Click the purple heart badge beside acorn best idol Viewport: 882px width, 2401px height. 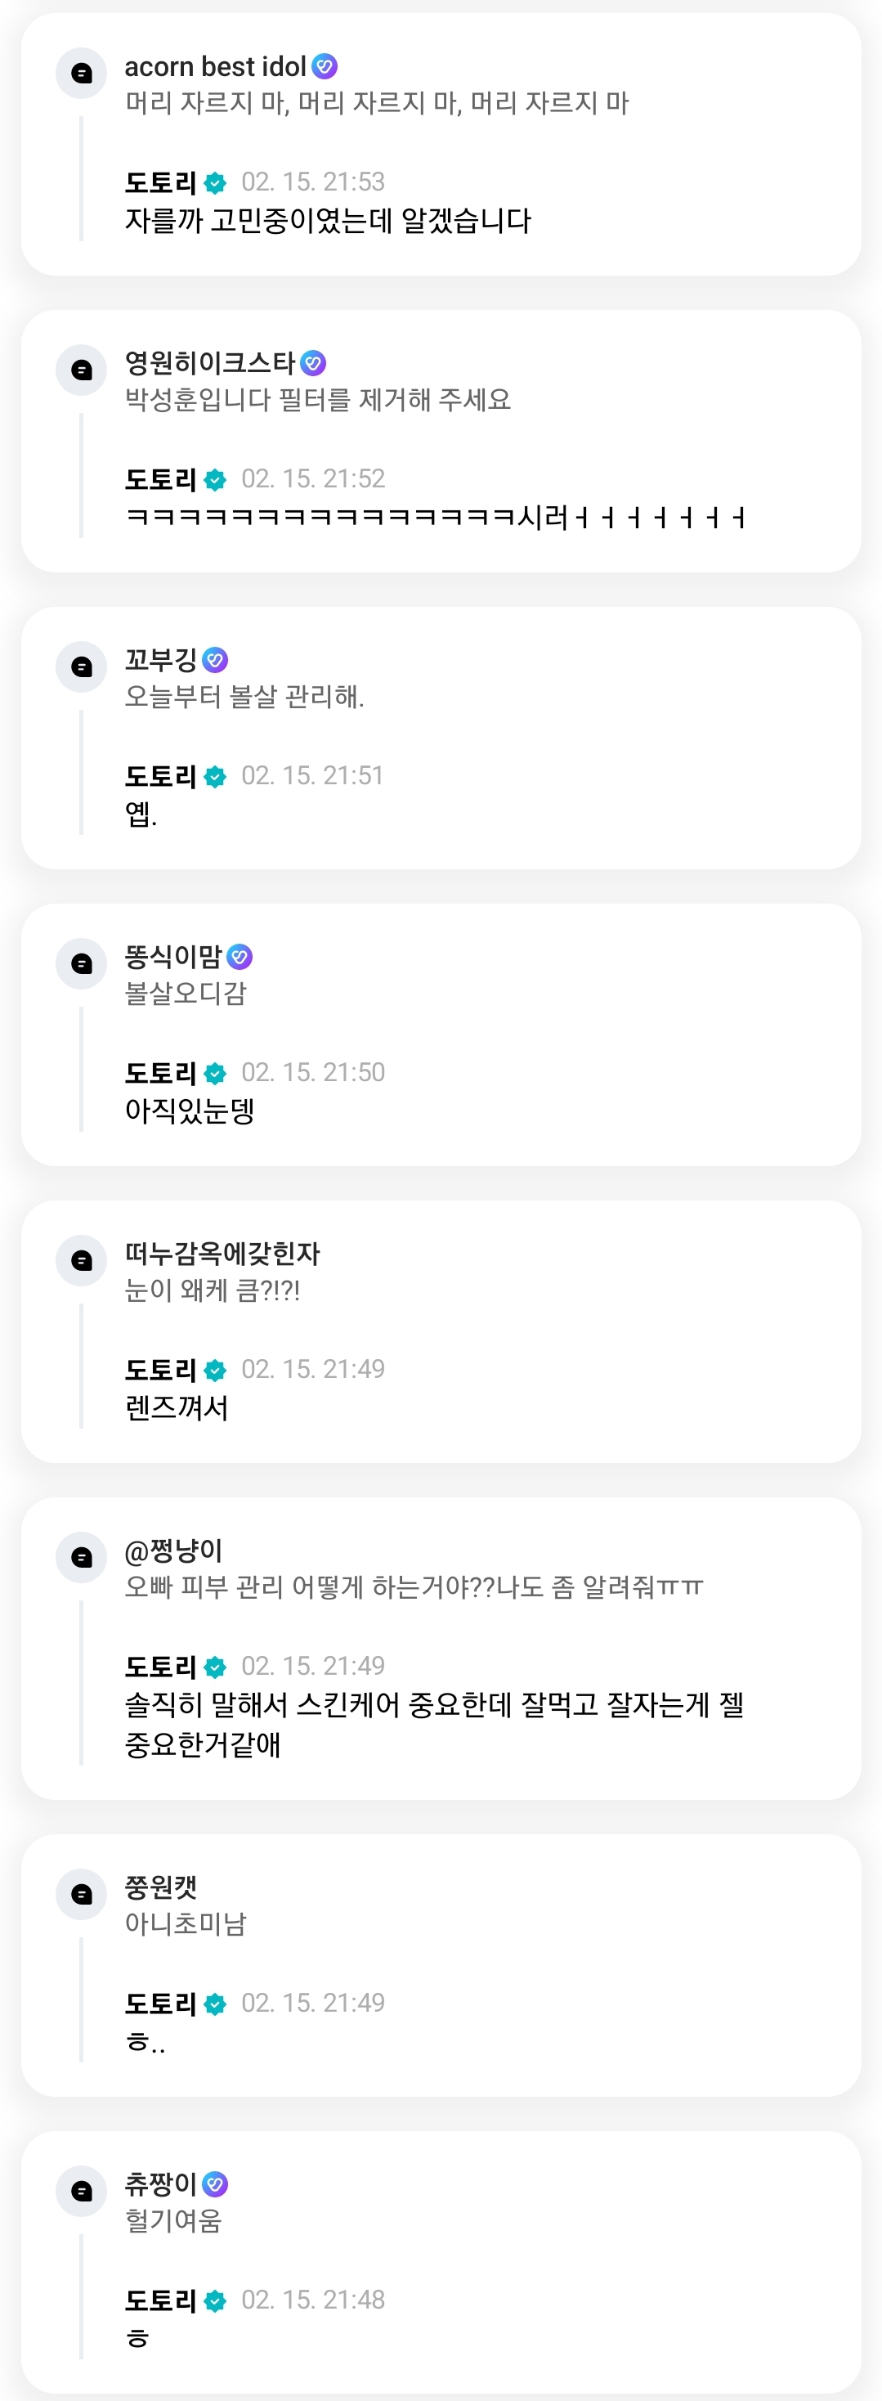click(x=325, y=66)
